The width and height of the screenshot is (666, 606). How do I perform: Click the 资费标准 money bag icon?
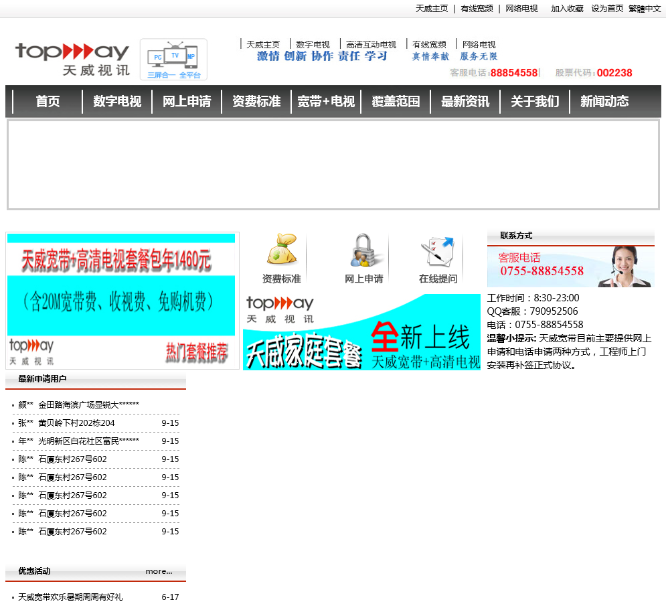(x=282, y=250)
